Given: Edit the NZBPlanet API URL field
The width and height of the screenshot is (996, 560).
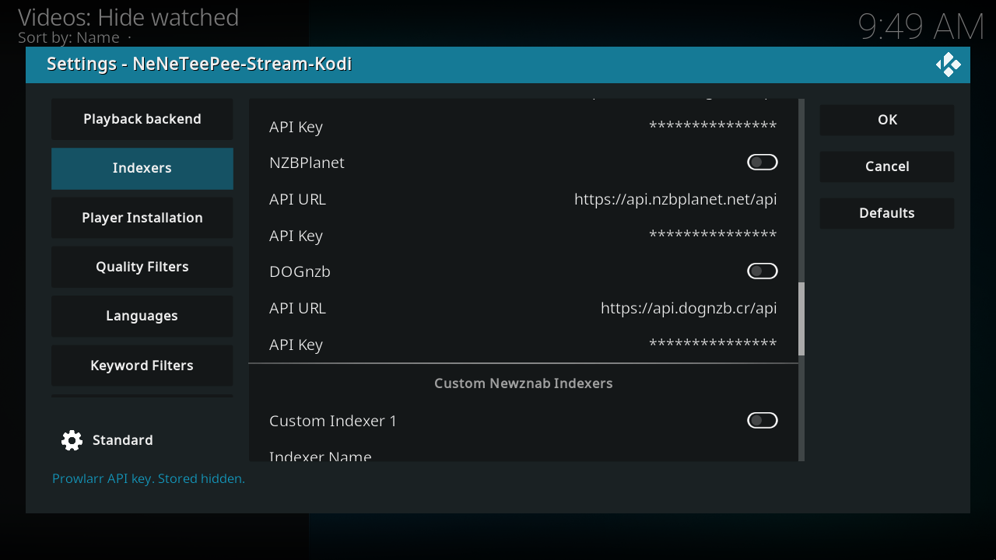Looking at the screenshot, I should pyautogui.click(x=523, y=199).
